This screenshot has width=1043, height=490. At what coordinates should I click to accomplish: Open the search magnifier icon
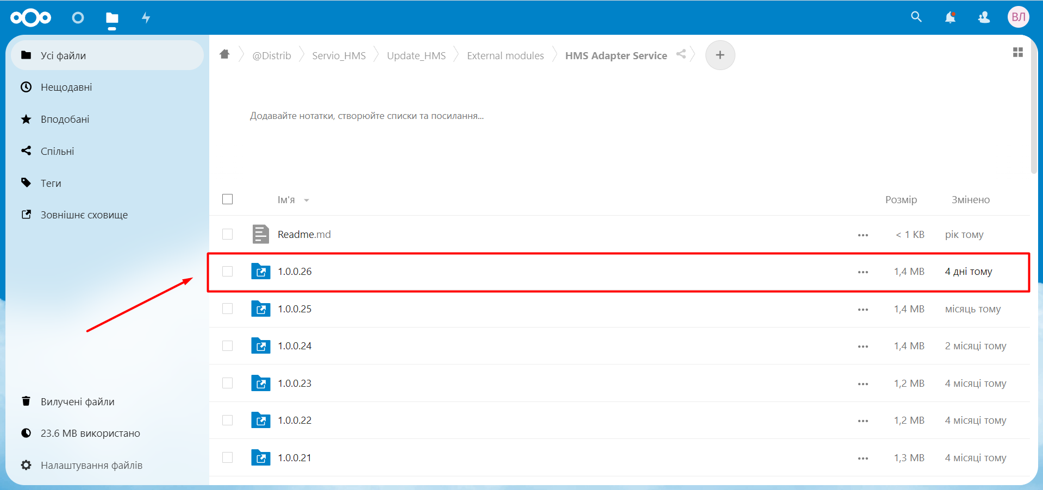(x=916, y=17)
